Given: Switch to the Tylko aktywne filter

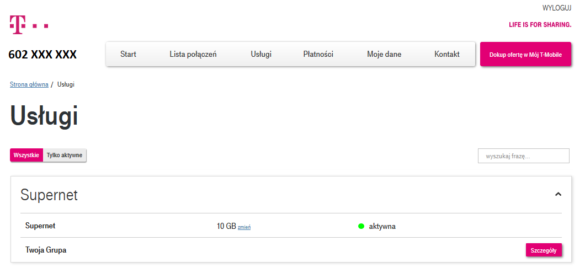Looking at the screenshot, I should [65, 155].
